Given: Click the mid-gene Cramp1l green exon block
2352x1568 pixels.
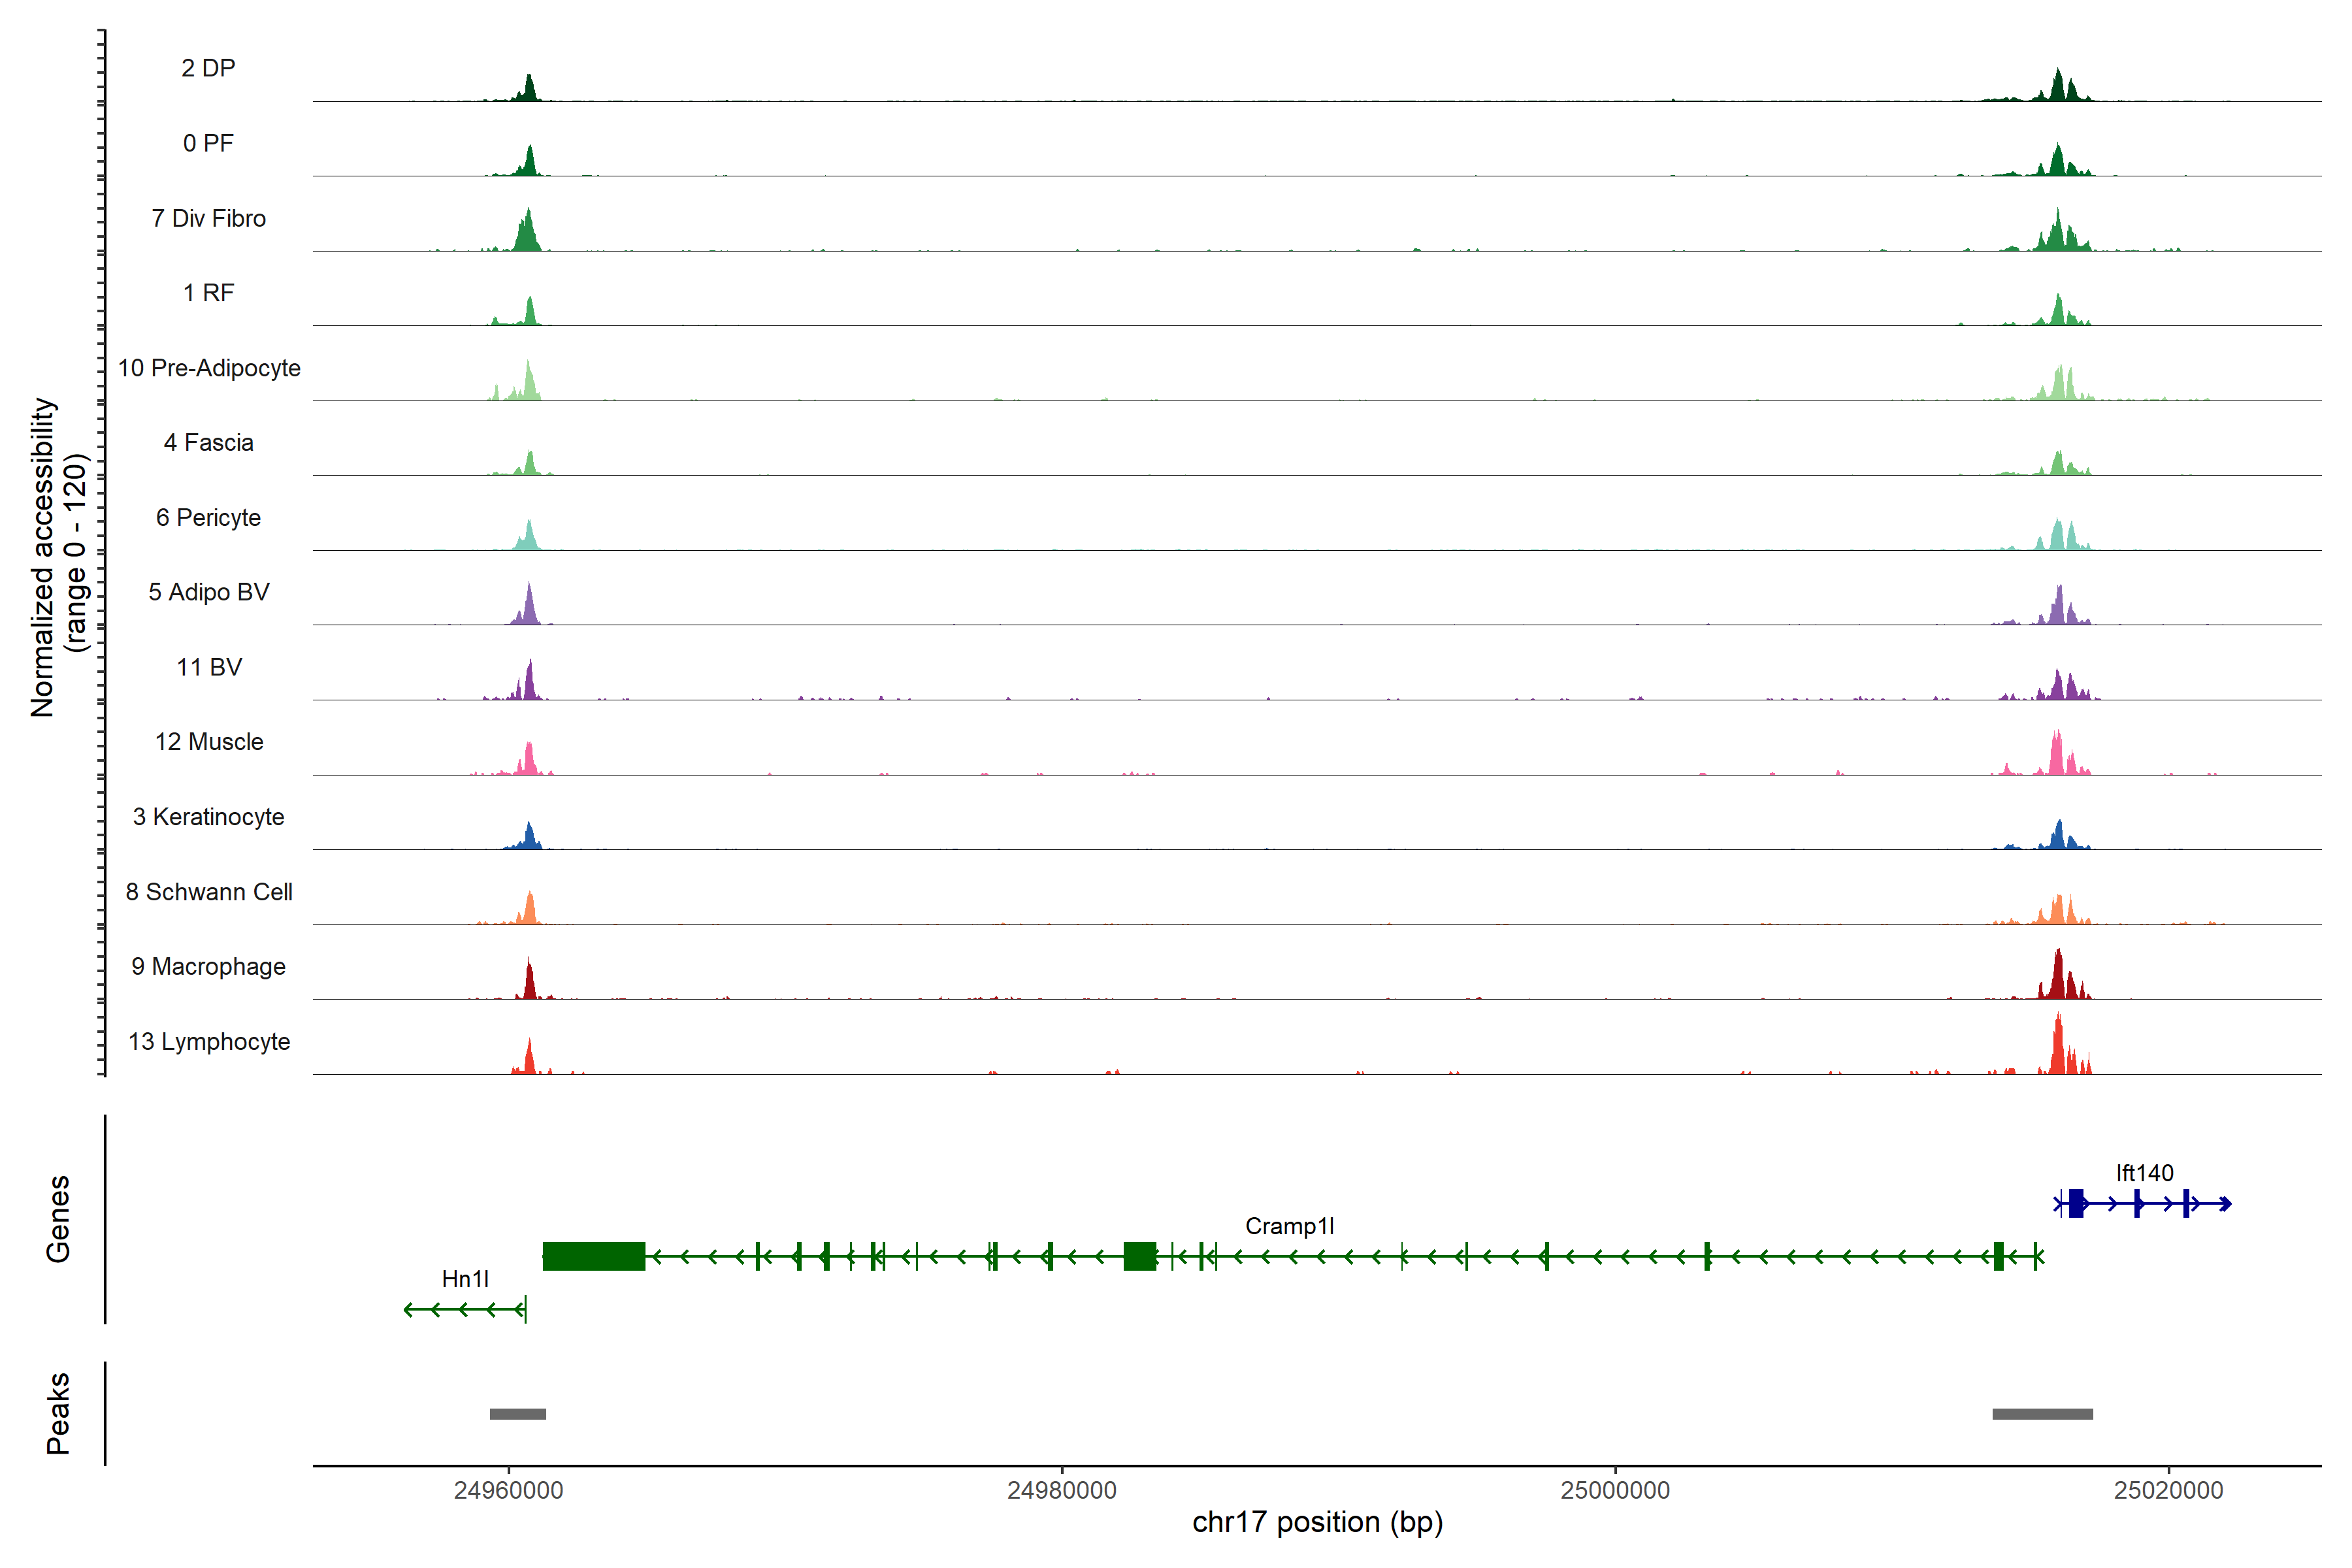Looking at the screenshot, I should [1139, 1256].
